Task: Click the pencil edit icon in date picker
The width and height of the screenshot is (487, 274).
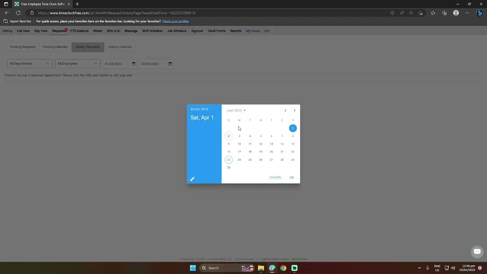Action: 192,179
